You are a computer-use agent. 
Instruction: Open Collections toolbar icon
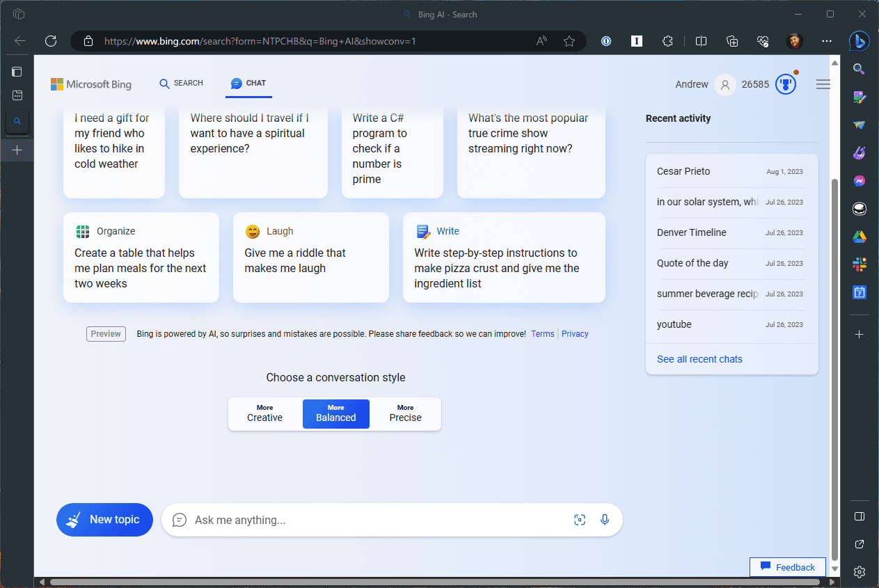tap(731, 41)
